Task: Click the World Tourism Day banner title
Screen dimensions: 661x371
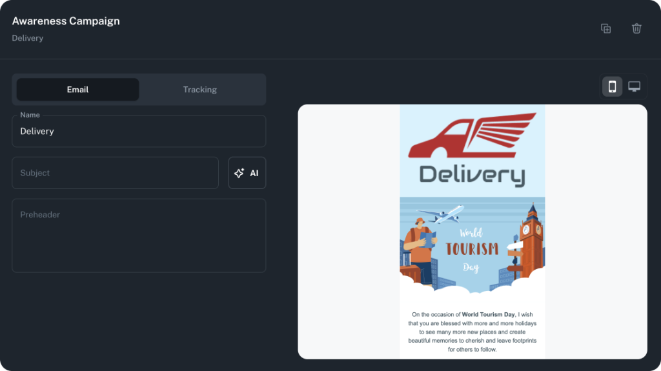Action: point(472,249)
